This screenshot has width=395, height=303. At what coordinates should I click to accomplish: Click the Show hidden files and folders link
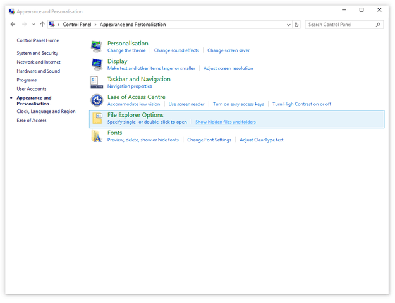[225, 122]
